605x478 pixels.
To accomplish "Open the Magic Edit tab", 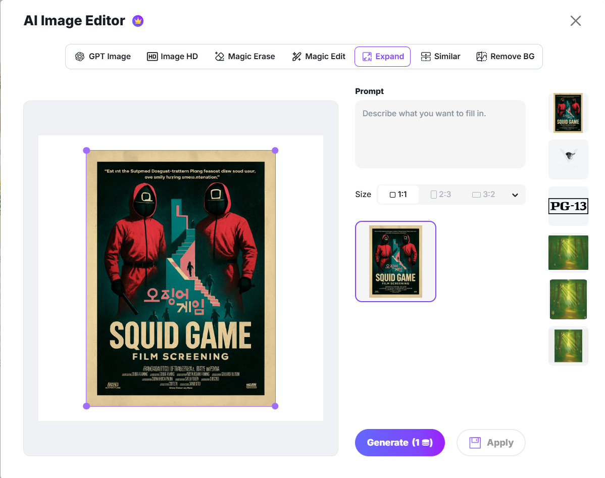I will 318,57.
